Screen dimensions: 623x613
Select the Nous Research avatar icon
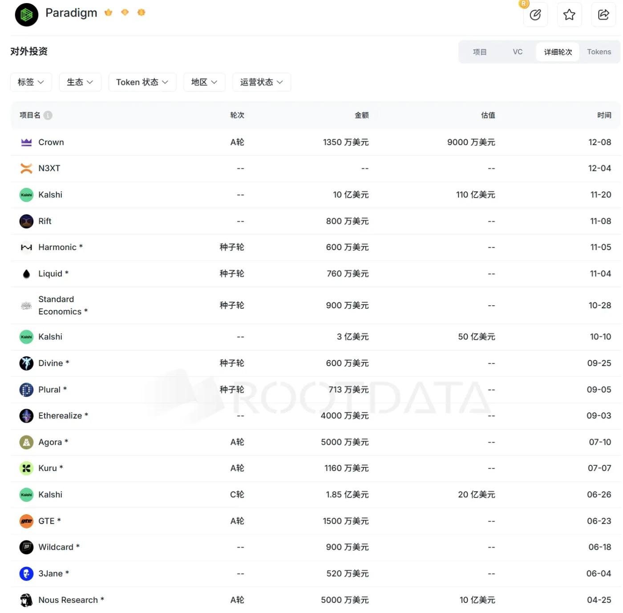27,600
